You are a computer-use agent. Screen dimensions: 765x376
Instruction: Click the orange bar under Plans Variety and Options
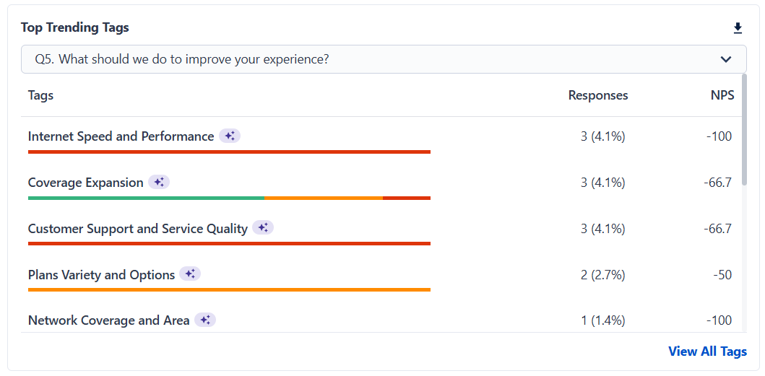click(229, 289)
